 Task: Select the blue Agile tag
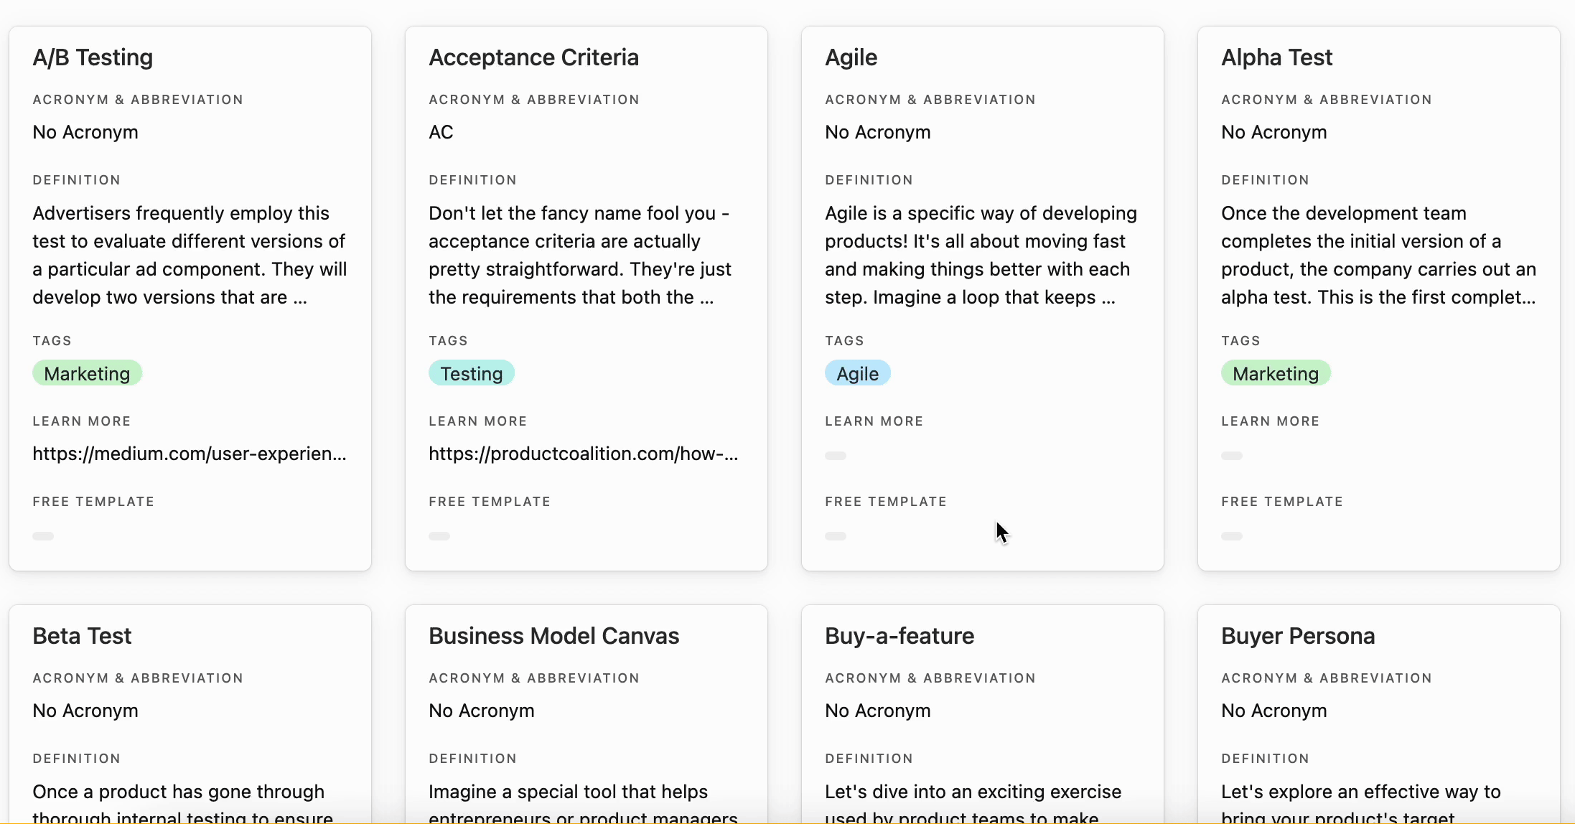(857, 373)
